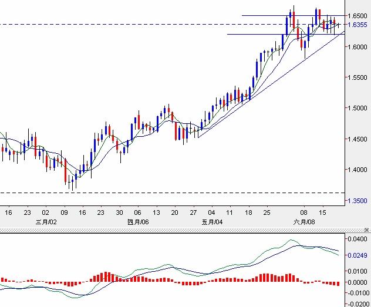Screen dimensions: 371x307
Task: Click the 1.5500 price axis label
Action: [357, 77]
